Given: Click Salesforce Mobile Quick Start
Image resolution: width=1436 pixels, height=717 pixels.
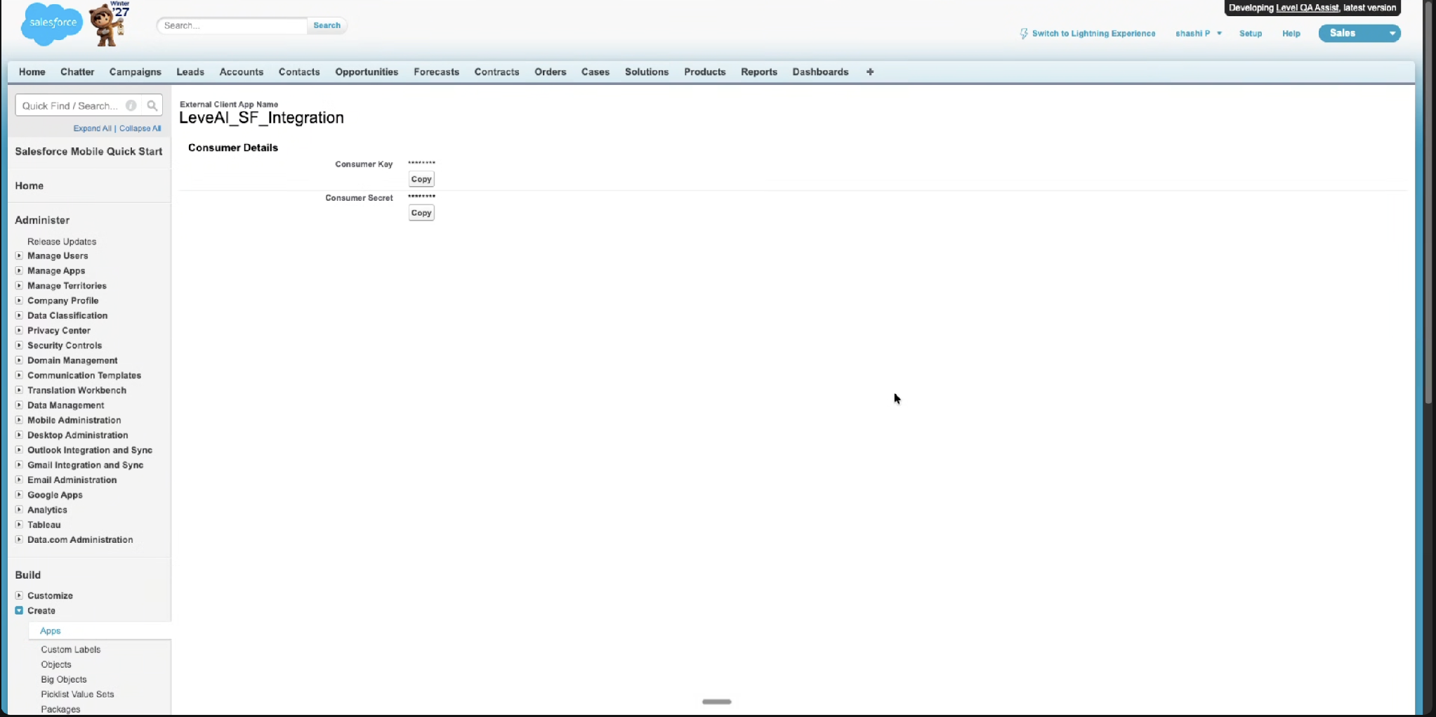Looking at the screenshot, I should pos(88,152).
